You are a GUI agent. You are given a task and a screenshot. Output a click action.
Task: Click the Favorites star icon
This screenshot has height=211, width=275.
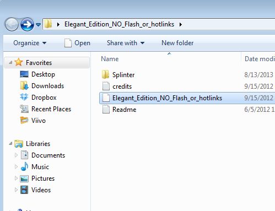[19, 62]
